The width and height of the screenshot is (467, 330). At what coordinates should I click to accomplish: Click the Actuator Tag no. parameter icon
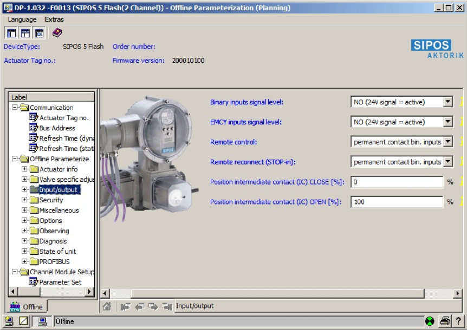coord(34,117)
